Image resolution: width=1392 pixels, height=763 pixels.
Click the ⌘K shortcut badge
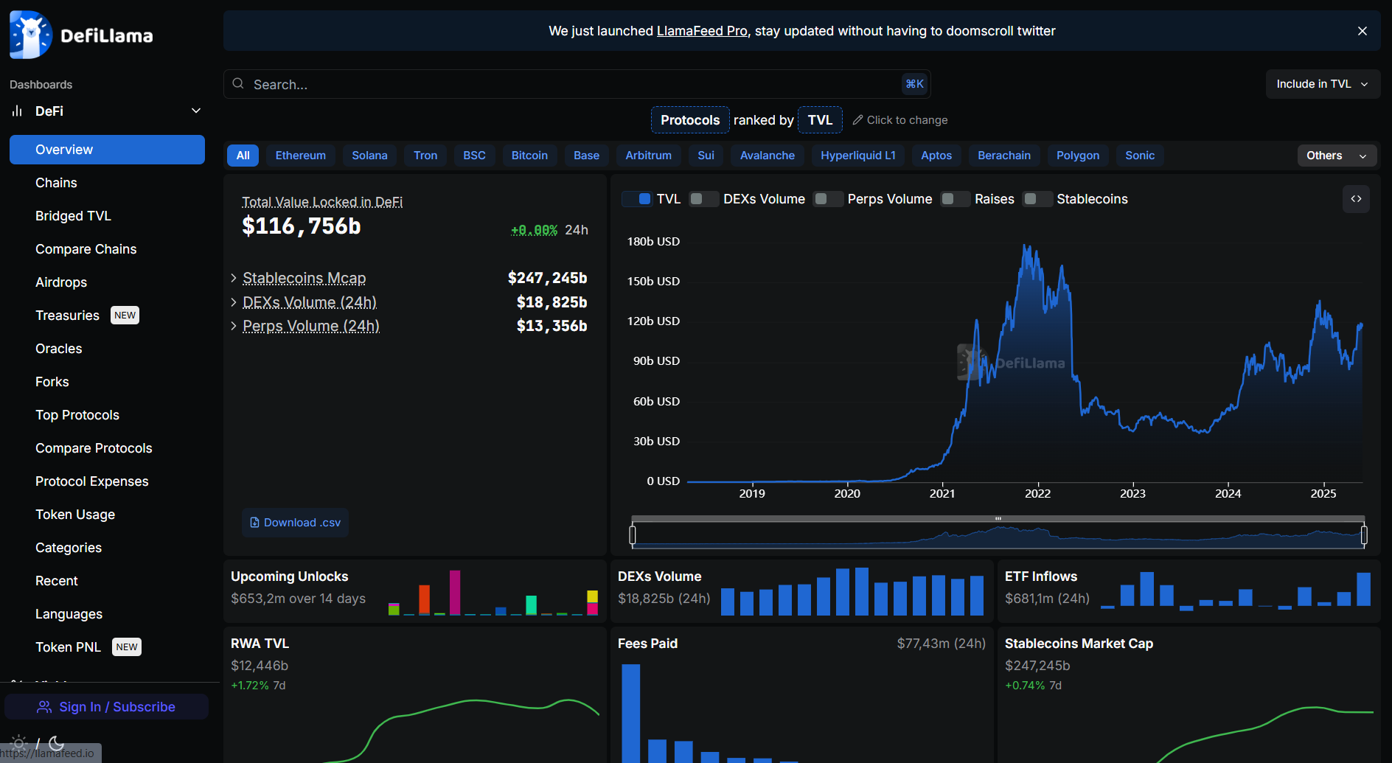pyautogui.click(x=914, y=84)
